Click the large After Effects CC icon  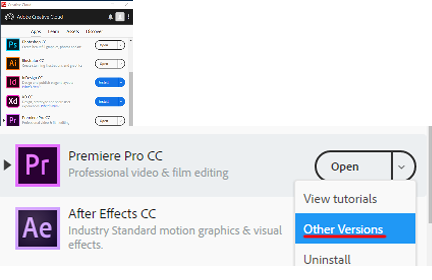pyautogui.click(x=38, y=228)
